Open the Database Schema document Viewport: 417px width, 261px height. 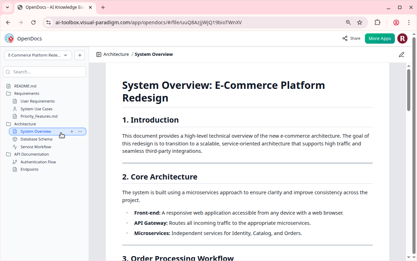(x=36, y=139)
